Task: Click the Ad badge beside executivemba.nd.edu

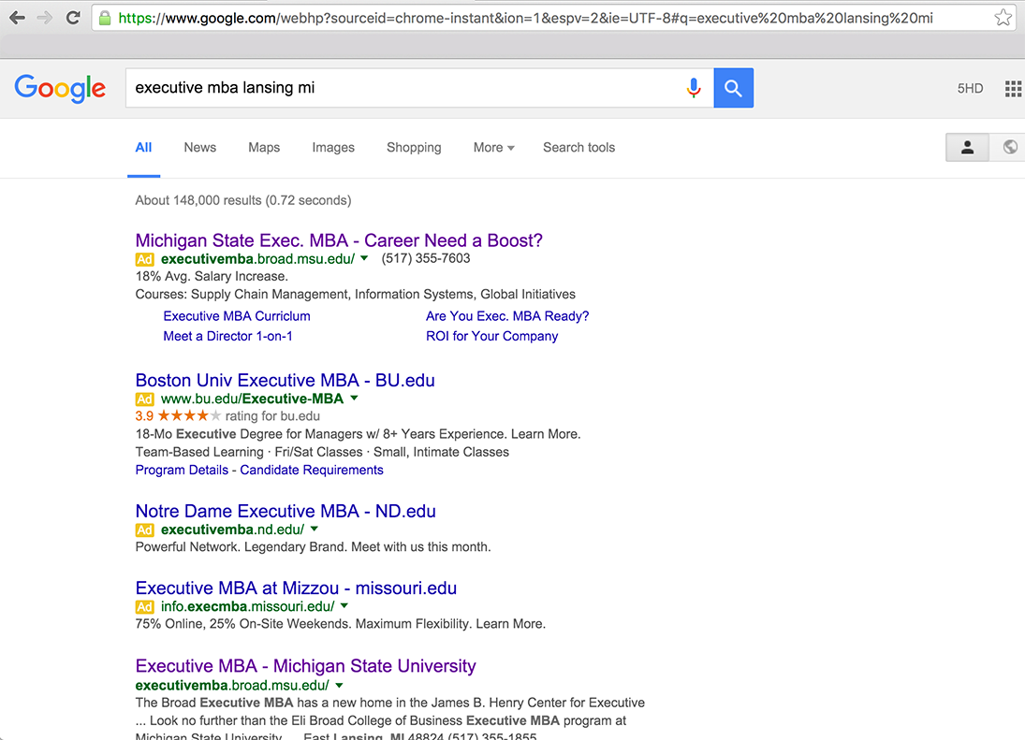Action: tap(144, 530)
